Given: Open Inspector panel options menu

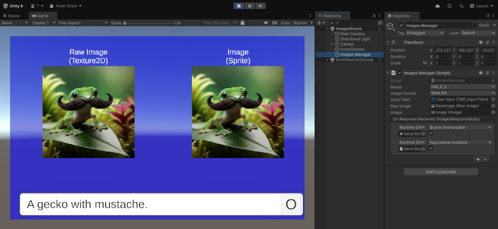Looking at the screenshot, I should (x=493, y=16).
